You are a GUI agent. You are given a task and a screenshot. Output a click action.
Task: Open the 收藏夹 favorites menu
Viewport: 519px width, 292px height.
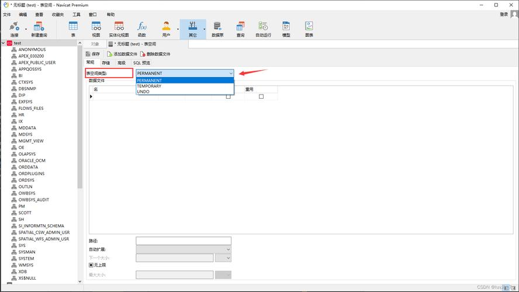coord(58,15)
